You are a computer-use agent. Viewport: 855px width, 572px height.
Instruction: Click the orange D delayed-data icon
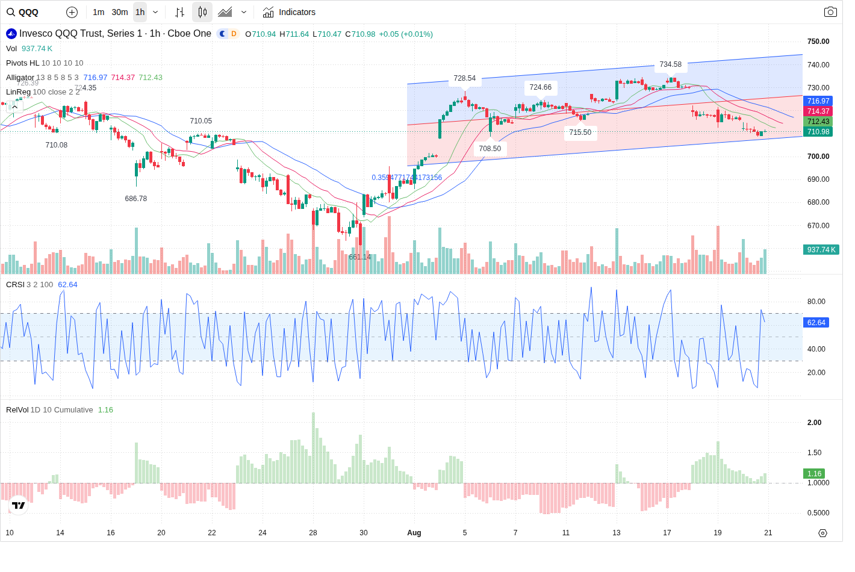coord(234,34)
